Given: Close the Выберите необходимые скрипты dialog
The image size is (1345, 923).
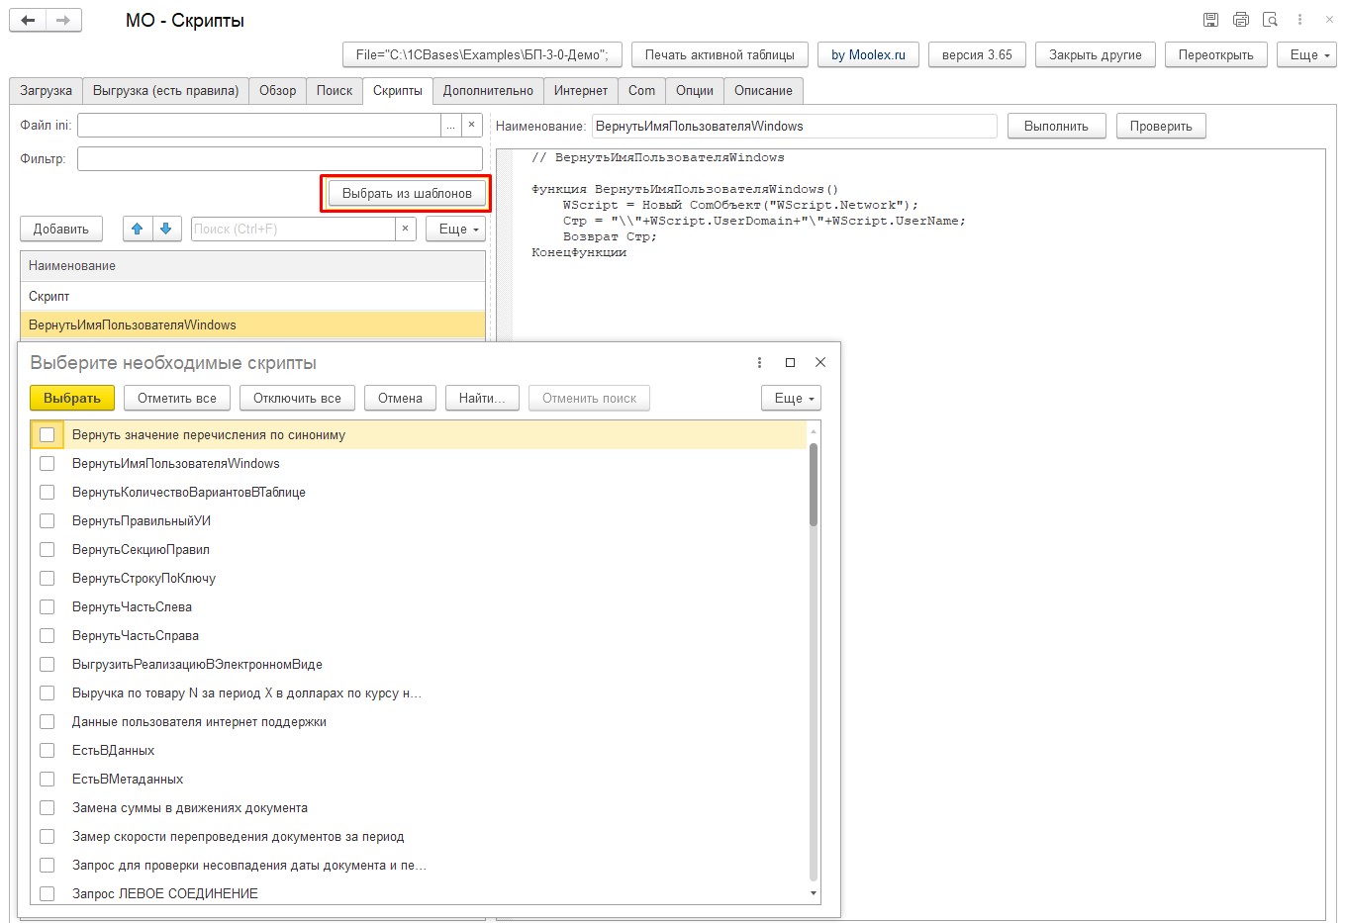Looking at the screenshot, I should pos(819,362).
